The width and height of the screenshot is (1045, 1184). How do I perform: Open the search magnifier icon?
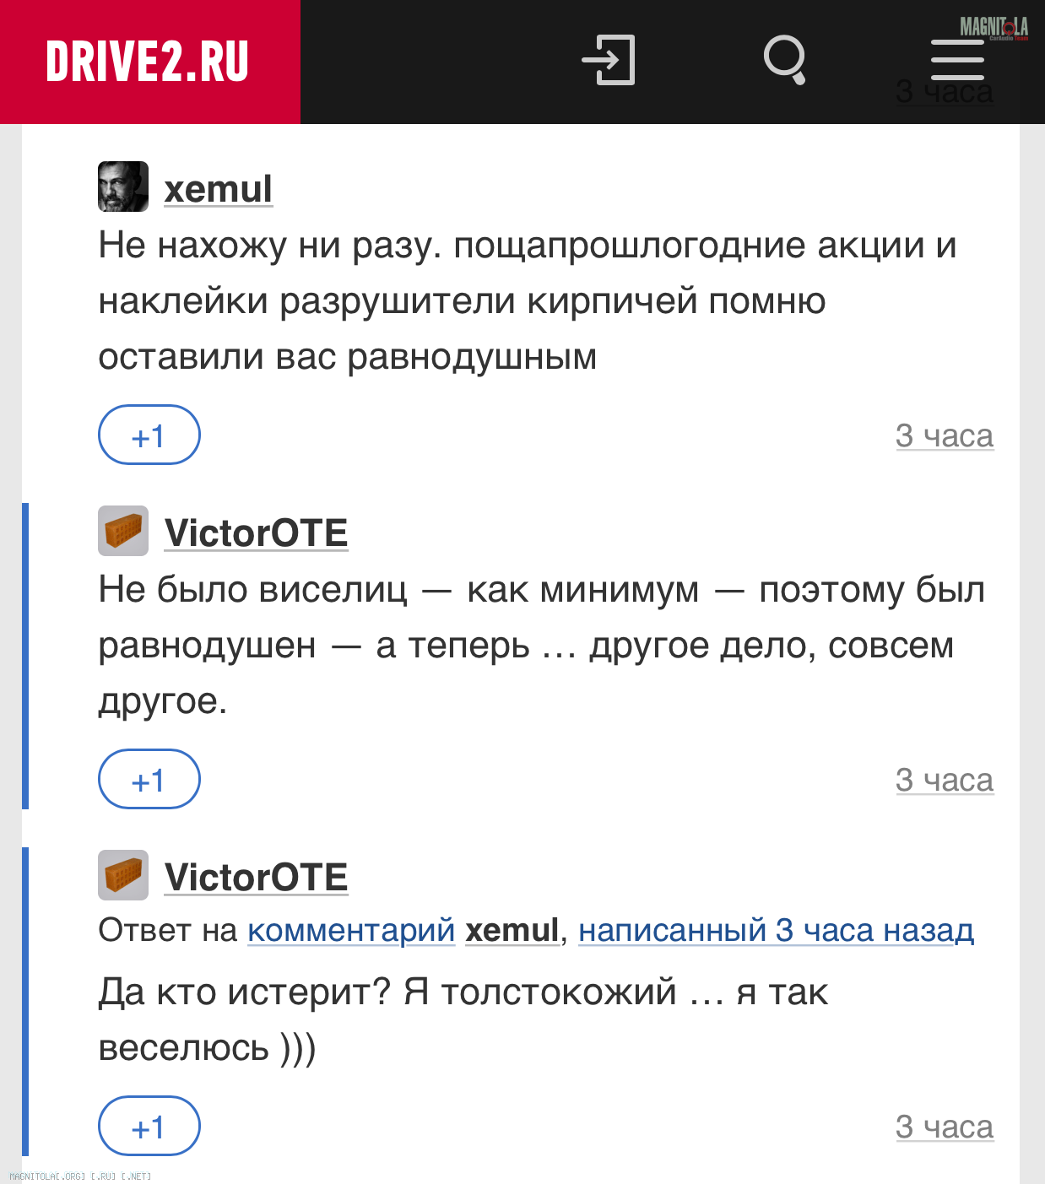[785, 60]
